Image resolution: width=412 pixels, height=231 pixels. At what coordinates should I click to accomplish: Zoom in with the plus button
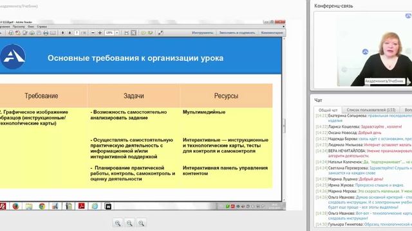click(x=100, y=33)
